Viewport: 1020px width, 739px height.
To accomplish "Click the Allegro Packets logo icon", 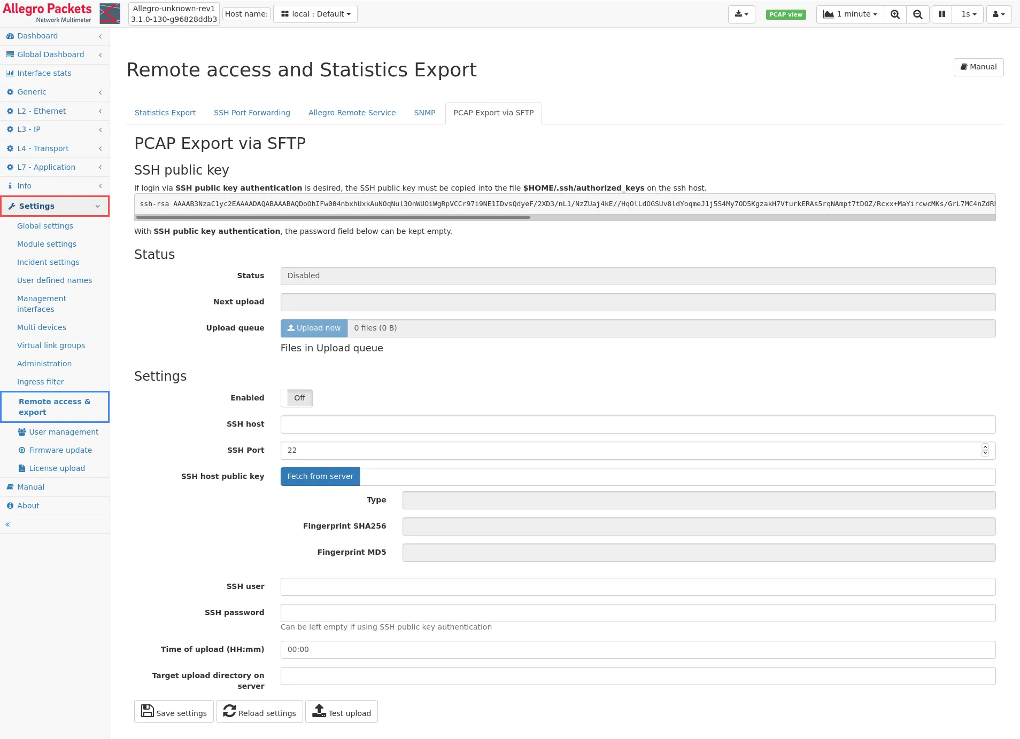I will (110, 13).
